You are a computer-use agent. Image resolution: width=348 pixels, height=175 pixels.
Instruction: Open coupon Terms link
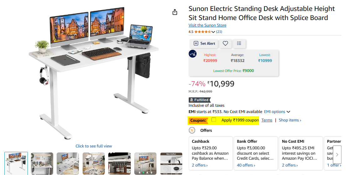pyautogui.click(x=267, y=120)
